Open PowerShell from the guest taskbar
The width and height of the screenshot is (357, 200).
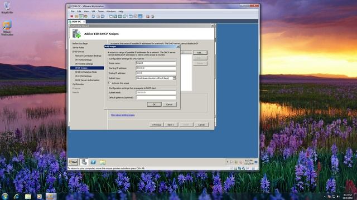[93, 162]
